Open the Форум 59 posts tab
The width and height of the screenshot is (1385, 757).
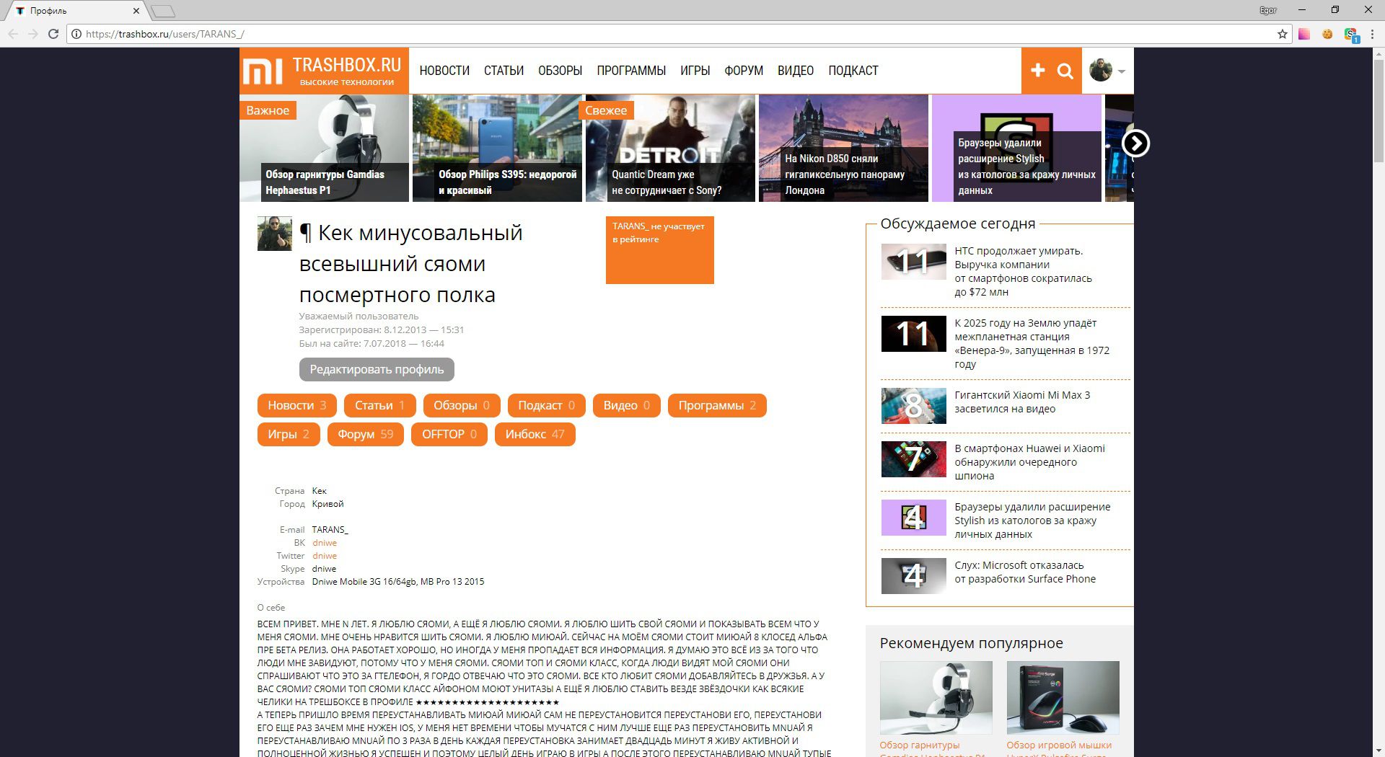(x=365, y=434)
